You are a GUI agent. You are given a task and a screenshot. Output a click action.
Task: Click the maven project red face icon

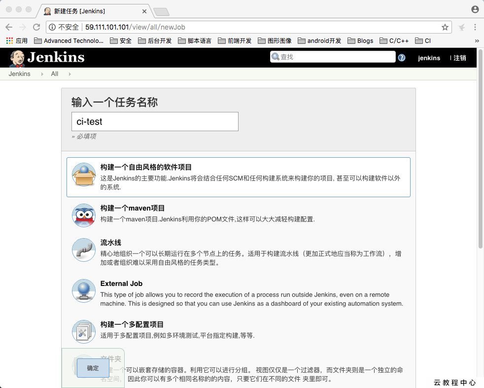83,215
